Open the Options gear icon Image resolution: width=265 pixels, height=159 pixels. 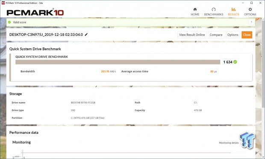pyautogui.click(x=250, y=9)
